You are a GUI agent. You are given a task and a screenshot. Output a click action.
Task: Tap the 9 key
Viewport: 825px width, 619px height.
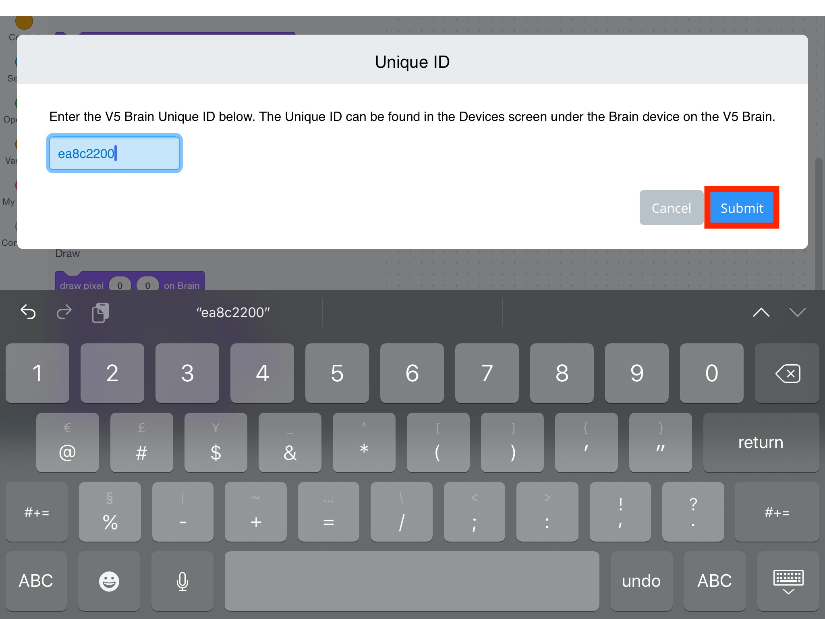coord(637,373)
